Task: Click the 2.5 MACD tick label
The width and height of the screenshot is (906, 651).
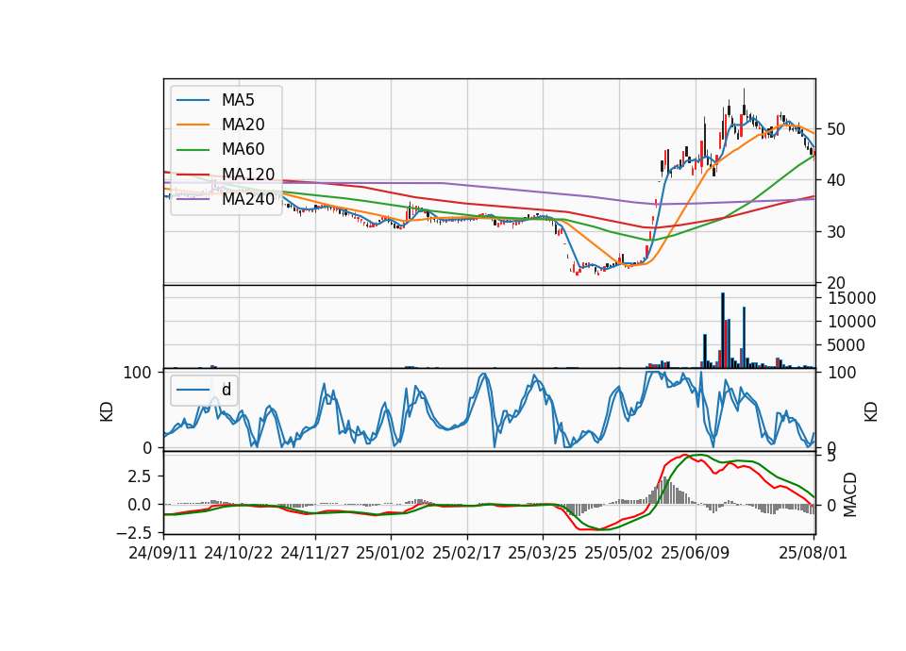Action: [x=139, y=476]
